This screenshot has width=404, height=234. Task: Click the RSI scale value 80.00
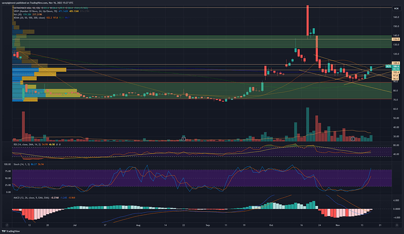[x=396, y=145]
